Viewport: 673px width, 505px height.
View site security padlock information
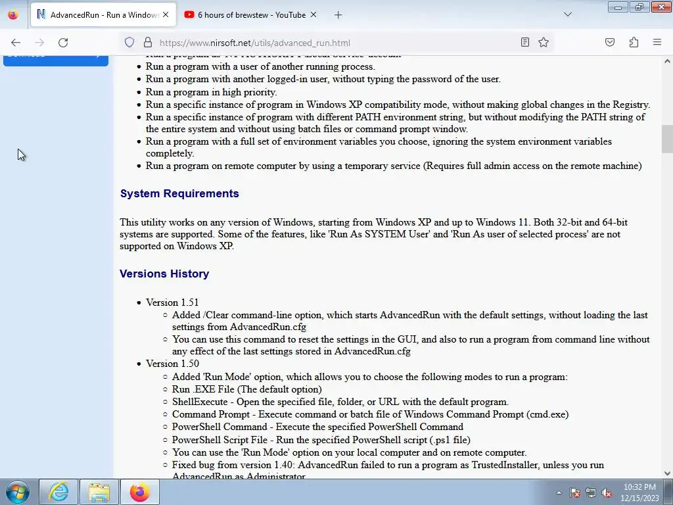pyautogui.click(x=148, y=43)
